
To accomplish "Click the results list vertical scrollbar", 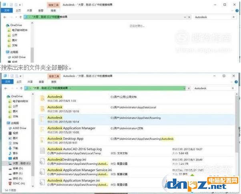I will tap(237, 124).
